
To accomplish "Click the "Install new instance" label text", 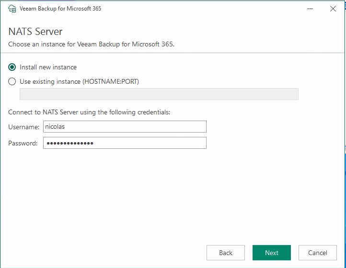I will pos(48,67).
